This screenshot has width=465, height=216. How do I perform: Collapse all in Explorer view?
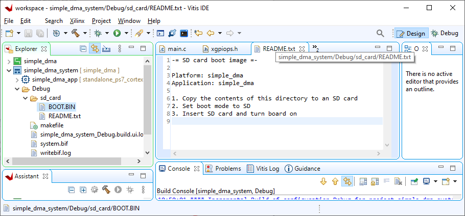(x=83, y=48)
